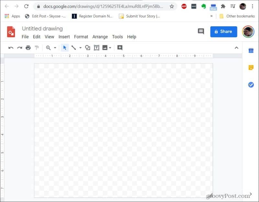Open the Other bookmarks folder
This screenshot has width=259, height=202.
pyautogui.click(x=237, y=16)
